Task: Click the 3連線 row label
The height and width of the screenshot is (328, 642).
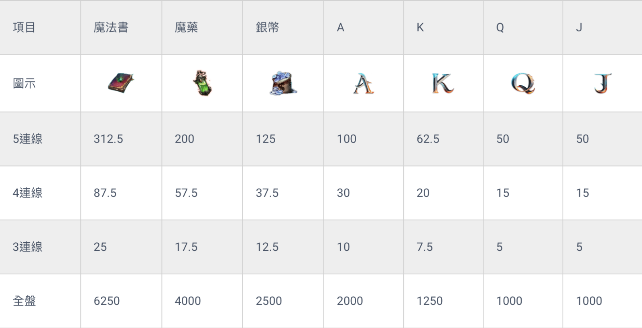Action: [28, 247]
